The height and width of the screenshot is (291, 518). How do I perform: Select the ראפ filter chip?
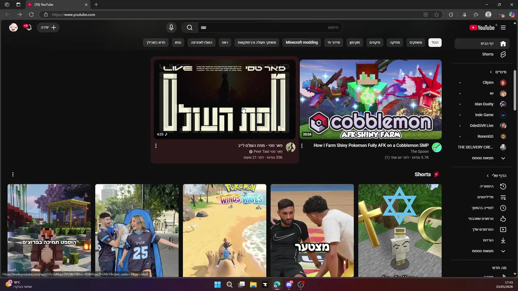pyautogui.click(x=225, y=42)
